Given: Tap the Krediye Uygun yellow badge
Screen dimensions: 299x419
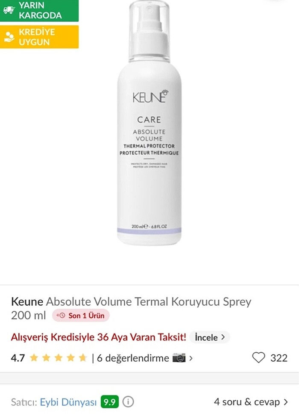Looking at the screenshot, I should click(x=39, y=37).
